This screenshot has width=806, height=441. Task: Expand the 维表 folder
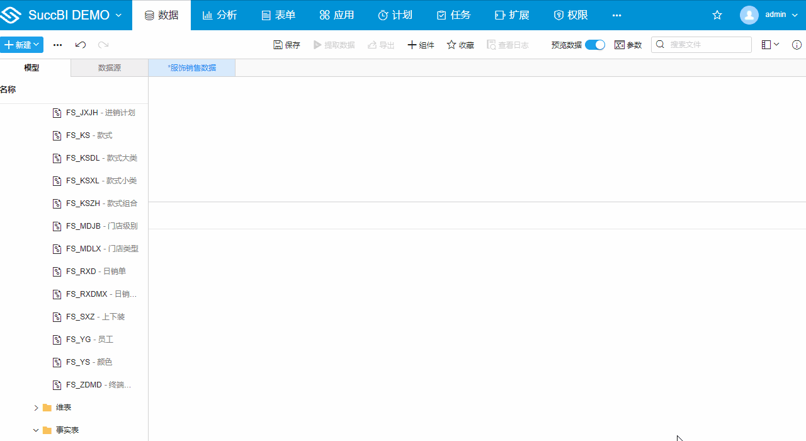click(x=36, y=407)
